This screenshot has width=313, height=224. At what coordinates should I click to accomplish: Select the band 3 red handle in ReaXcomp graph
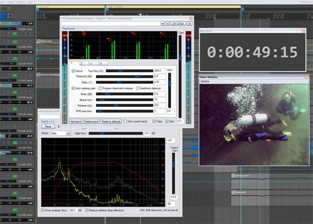(x=134, y=34)
